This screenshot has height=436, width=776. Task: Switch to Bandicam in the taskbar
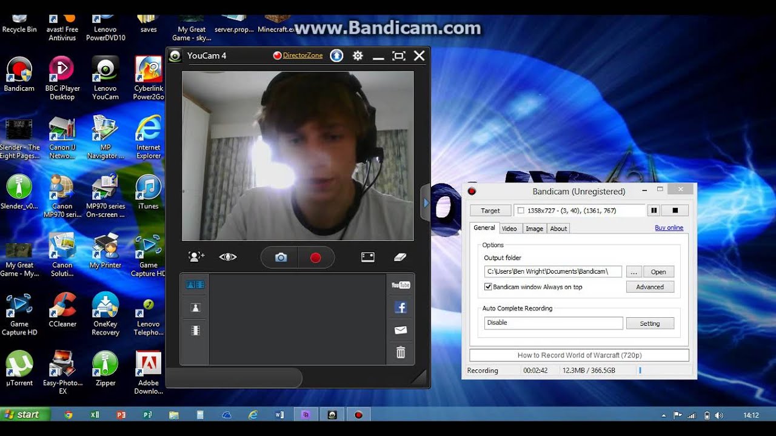[358, 415]
